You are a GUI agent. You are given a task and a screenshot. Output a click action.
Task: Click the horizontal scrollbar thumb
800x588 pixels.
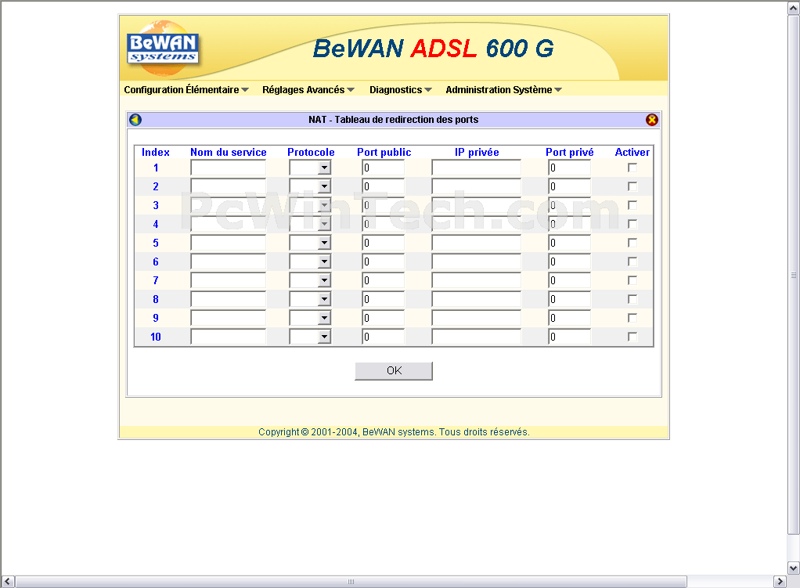(351, 582)
